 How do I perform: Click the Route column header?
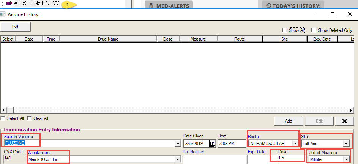tap(240, 39)
